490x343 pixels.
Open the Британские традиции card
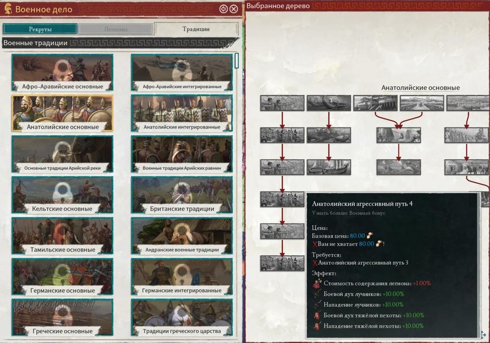[x=182, y=195]
